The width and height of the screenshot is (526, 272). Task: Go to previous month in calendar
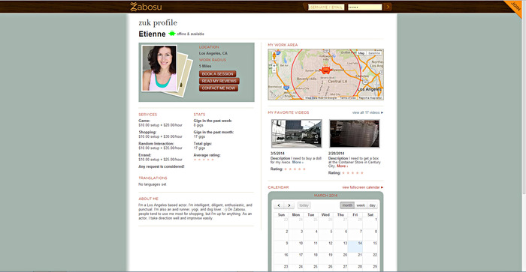coord(279,205)
